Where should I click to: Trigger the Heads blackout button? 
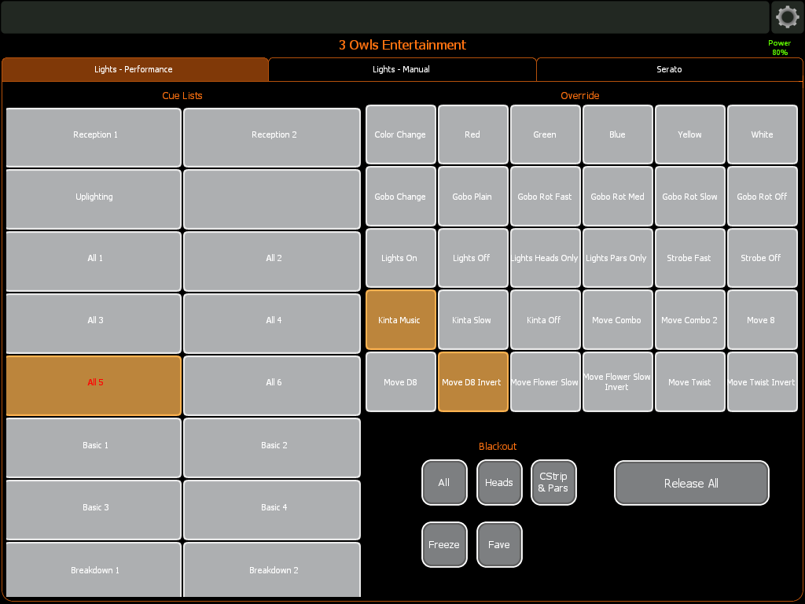tap(499, 482)
